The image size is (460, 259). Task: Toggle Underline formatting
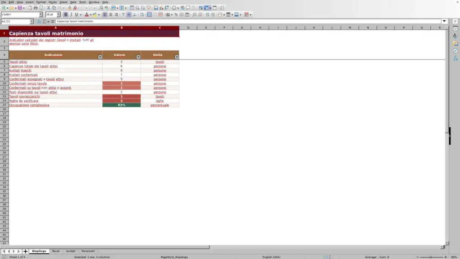76,15
